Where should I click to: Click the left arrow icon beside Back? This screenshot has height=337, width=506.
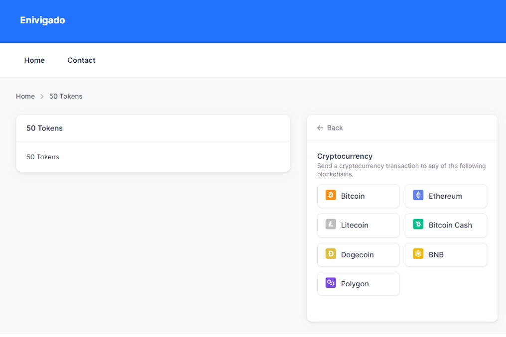click(x=320, y=128)
